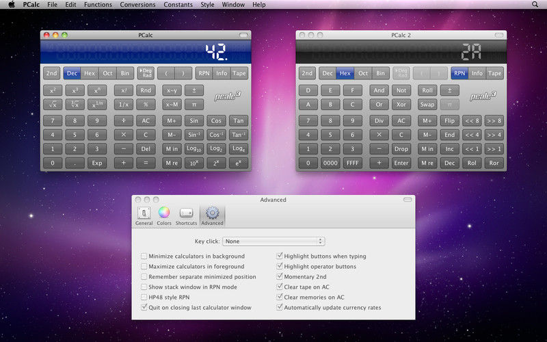Click the 10 to the x key

coord(194,163)
